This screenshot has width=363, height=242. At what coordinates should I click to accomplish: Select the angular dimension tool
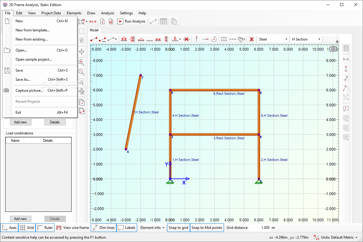(346, 88)
